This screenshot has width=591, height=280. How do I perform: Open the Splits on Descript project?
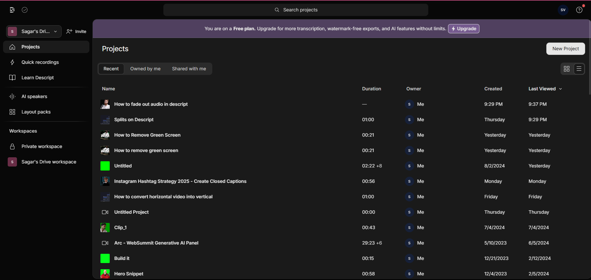pos(134,120)
